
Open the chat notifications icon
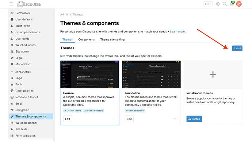tap(232, 4)
